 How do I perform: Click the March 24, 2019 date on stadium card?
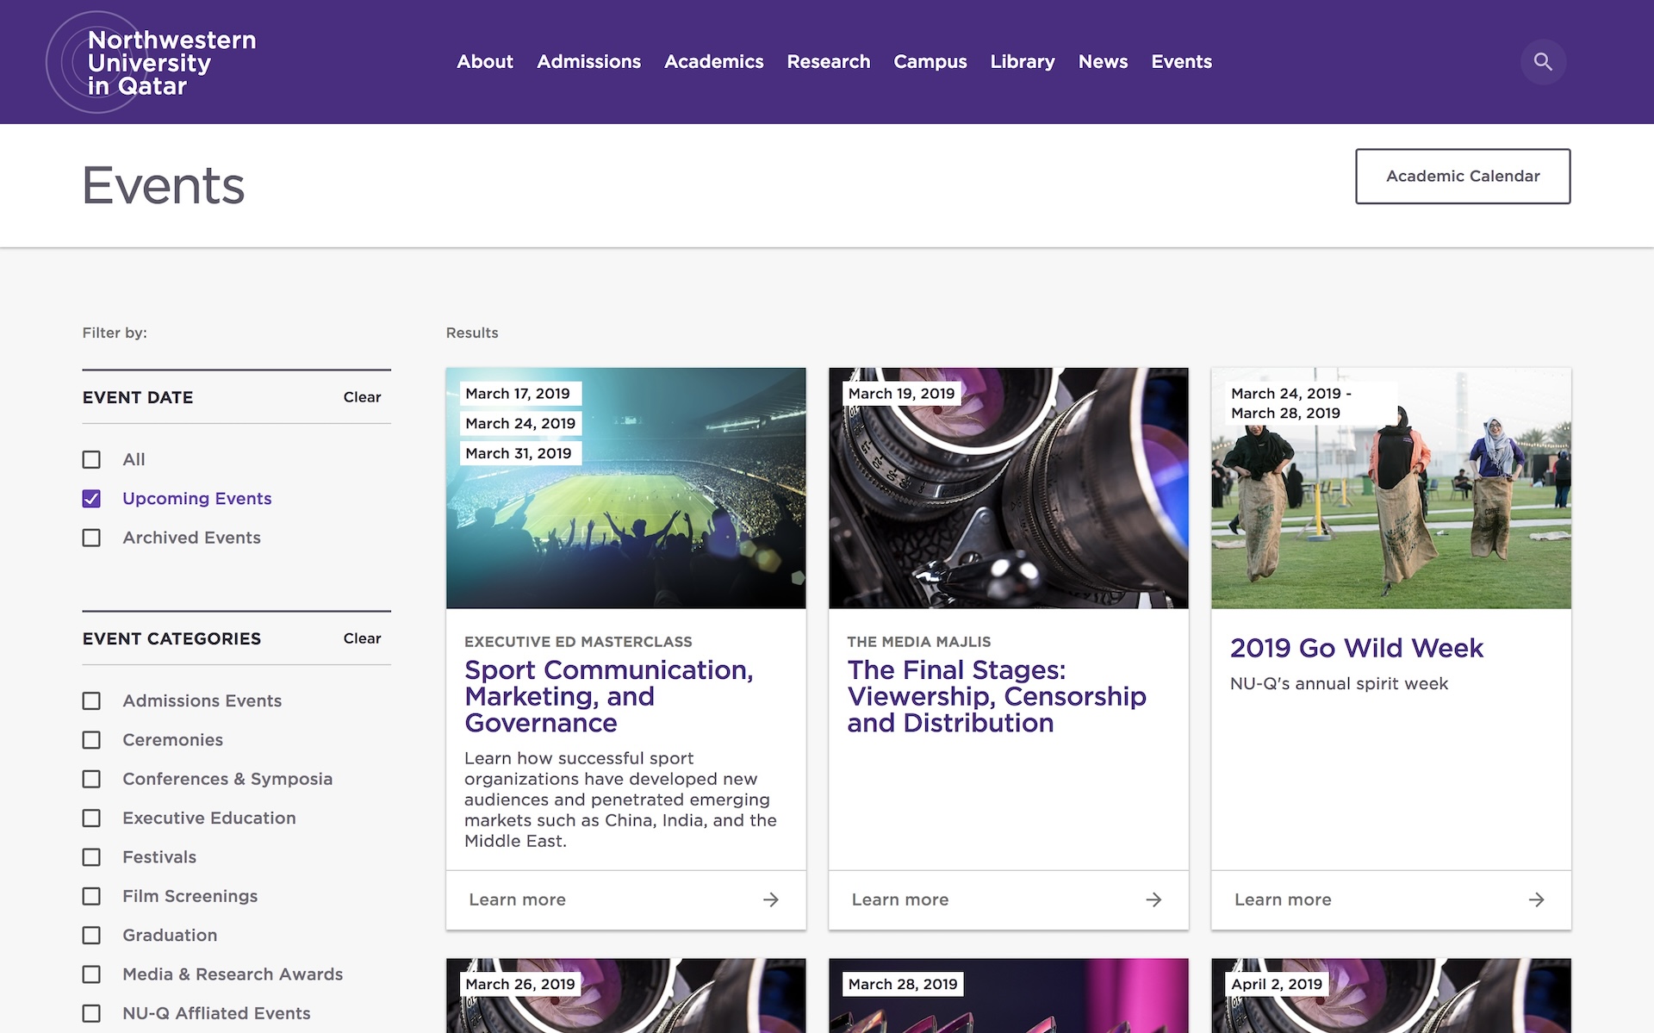tap(520, 424)
